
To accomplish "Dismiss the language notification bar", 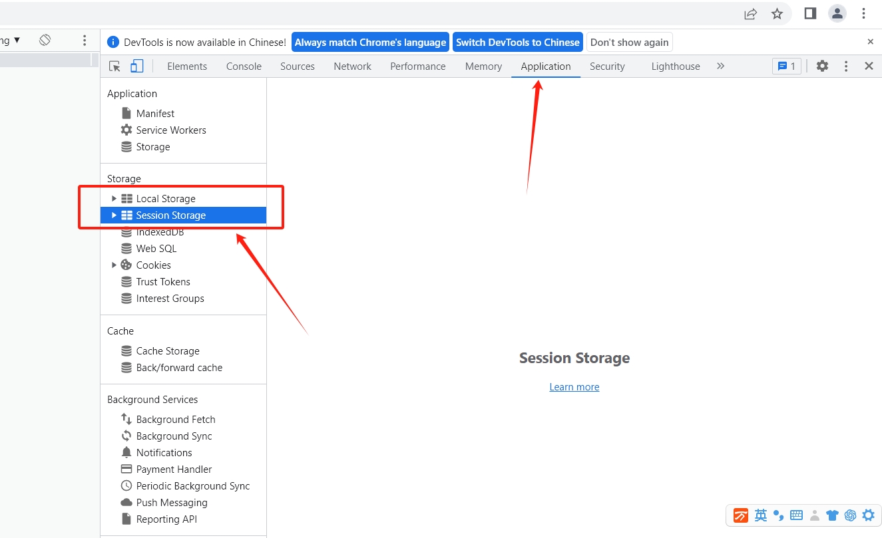I will coord(870,42).
